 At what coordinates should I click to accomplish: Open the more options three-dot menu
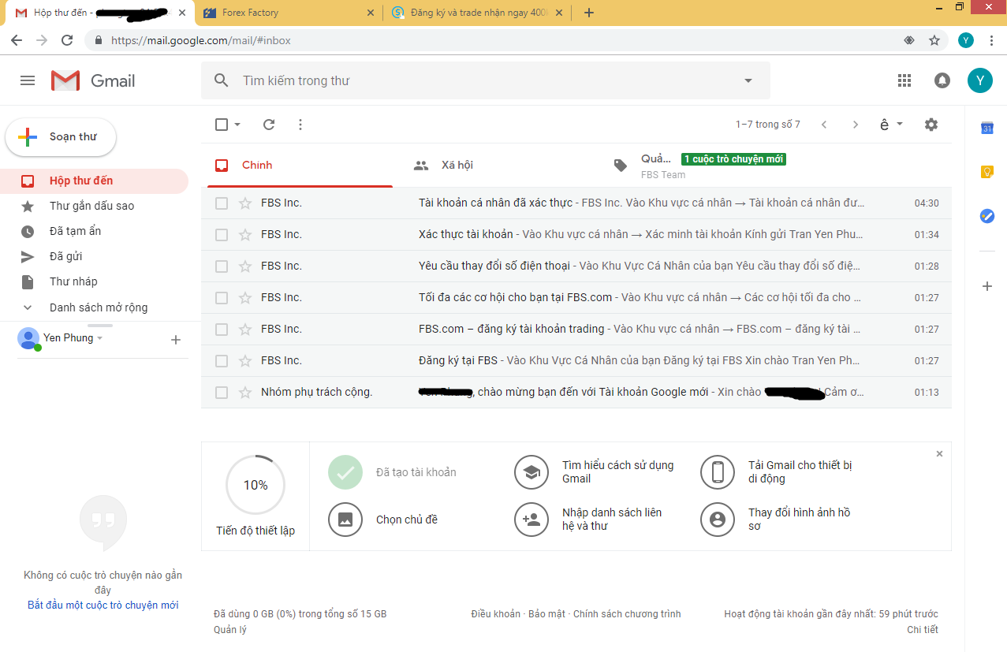[x=300, y=125]
